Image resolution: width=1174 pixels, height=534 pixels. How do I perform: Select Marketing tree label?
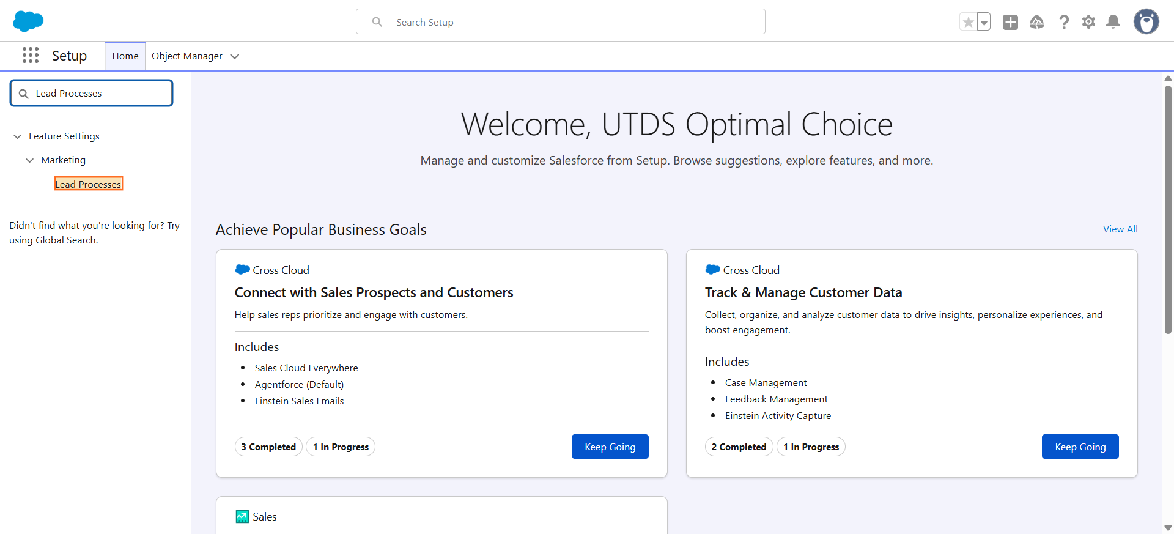pos(64,160)
